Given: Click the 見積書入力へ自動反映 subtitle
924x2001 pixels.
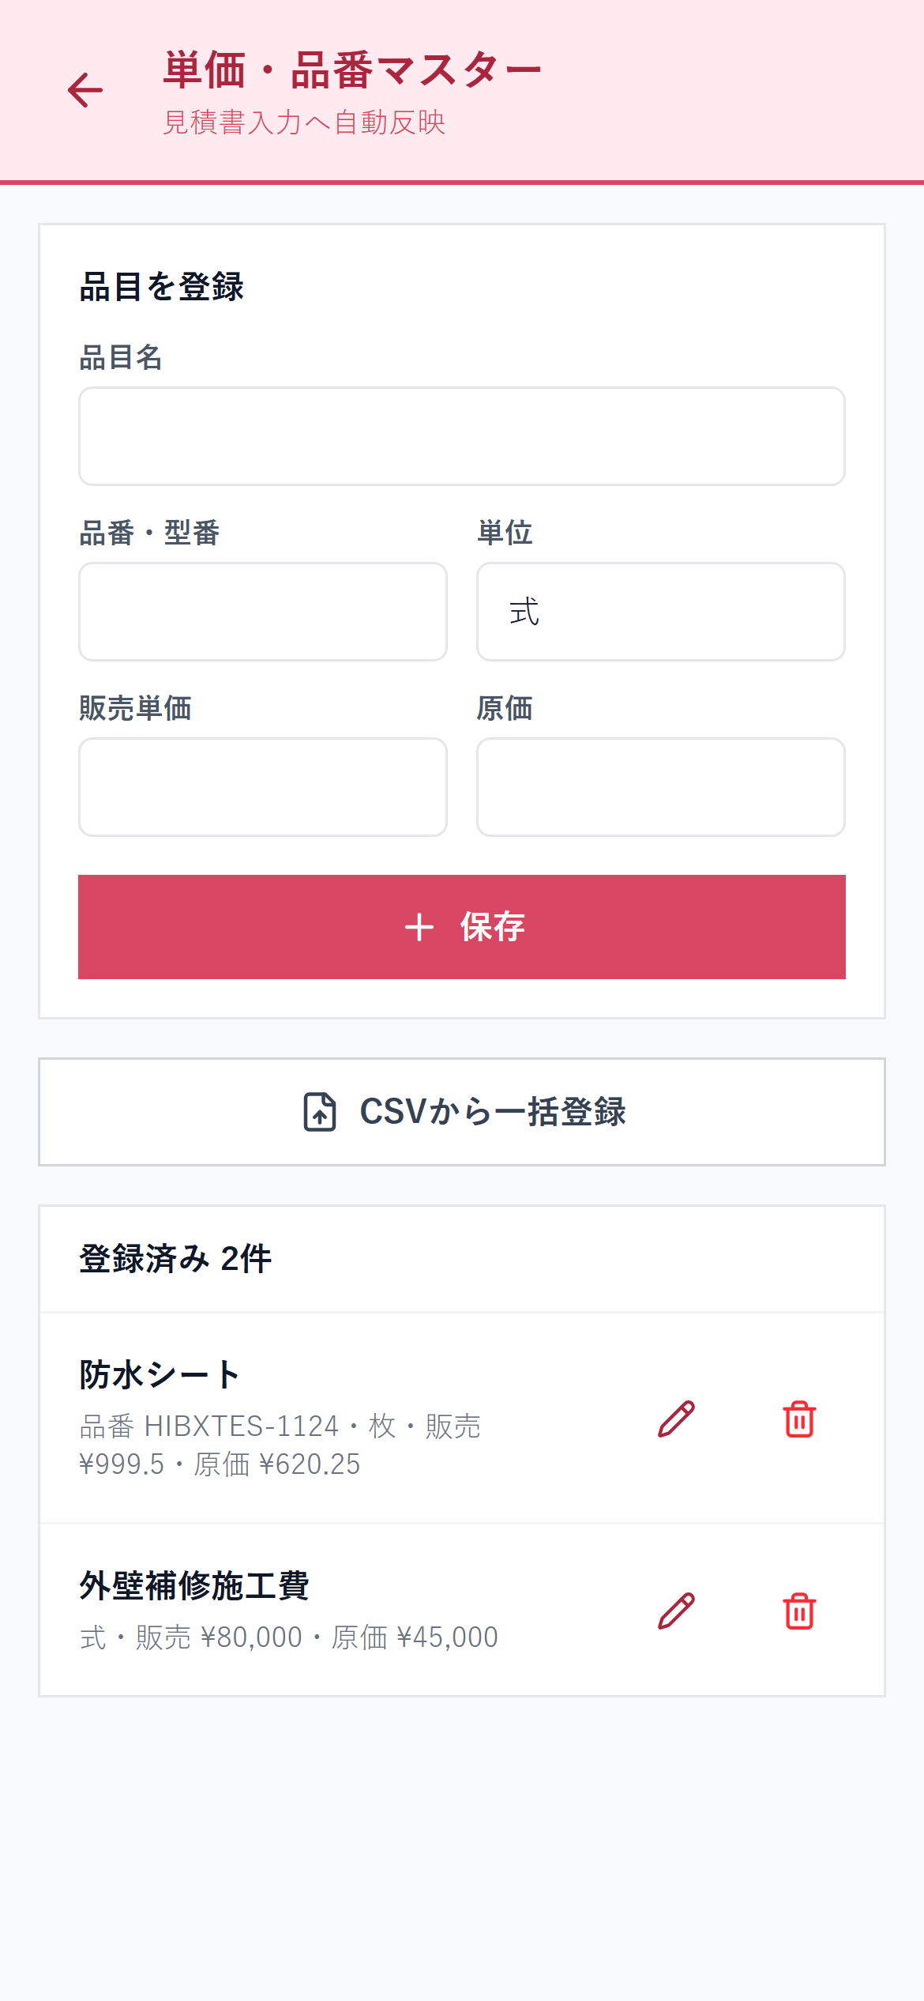Looking at the screenshot, I should [x=304, y=122].
